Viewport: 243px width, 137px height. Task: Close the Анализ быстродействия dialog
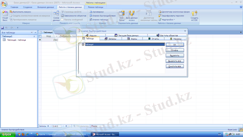(185, 31)
